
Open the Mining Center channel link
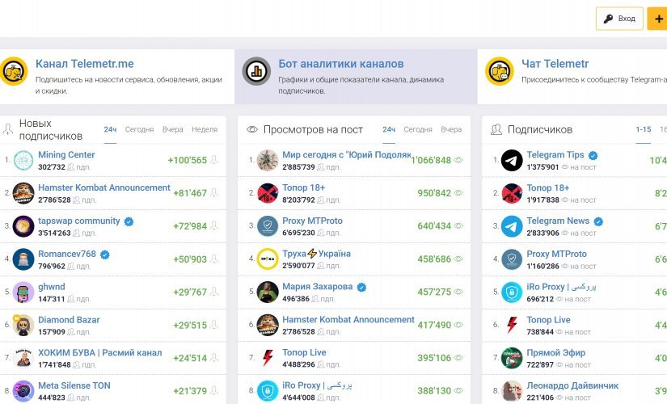[66, 155]
